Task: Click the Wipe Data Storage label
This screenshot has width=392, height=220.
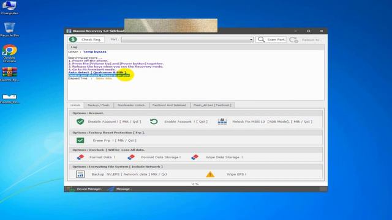Action: pyautogui.click(x=224, y=157)
